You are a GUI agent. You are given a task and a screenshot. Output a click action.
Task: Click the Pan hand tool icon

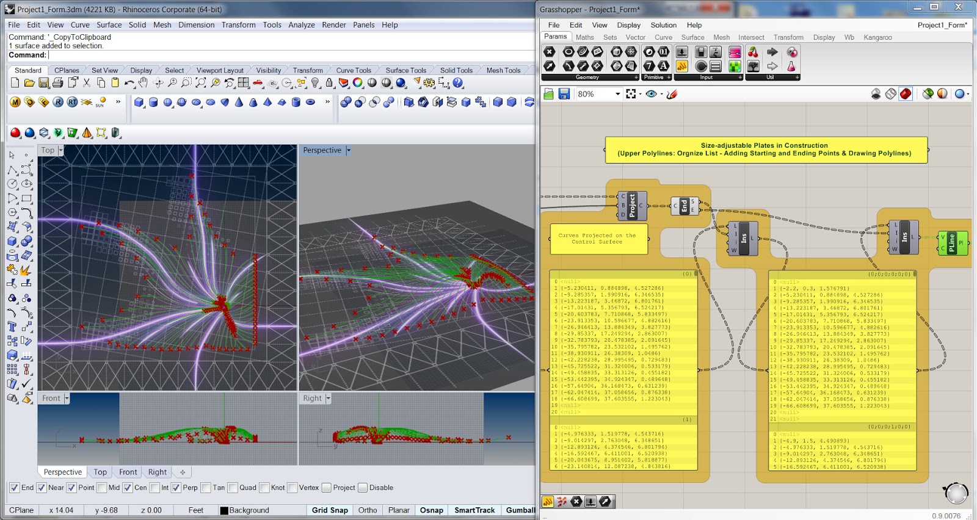[143, 83]
